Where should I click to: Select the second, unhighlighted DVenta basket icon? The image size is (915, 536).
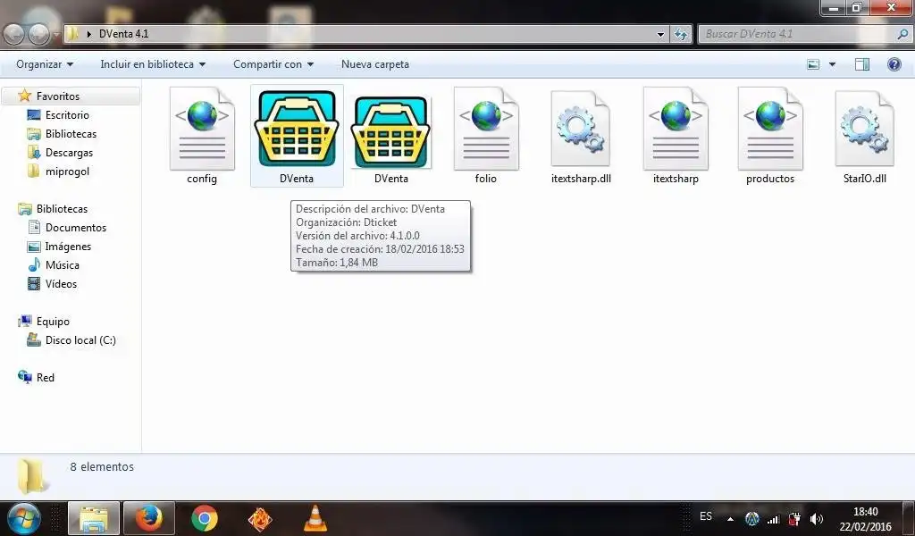391,132
